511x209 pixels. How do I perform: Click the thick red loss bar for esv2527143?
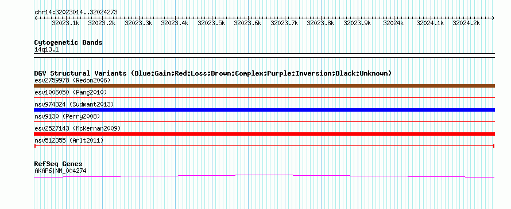point(264,134)
